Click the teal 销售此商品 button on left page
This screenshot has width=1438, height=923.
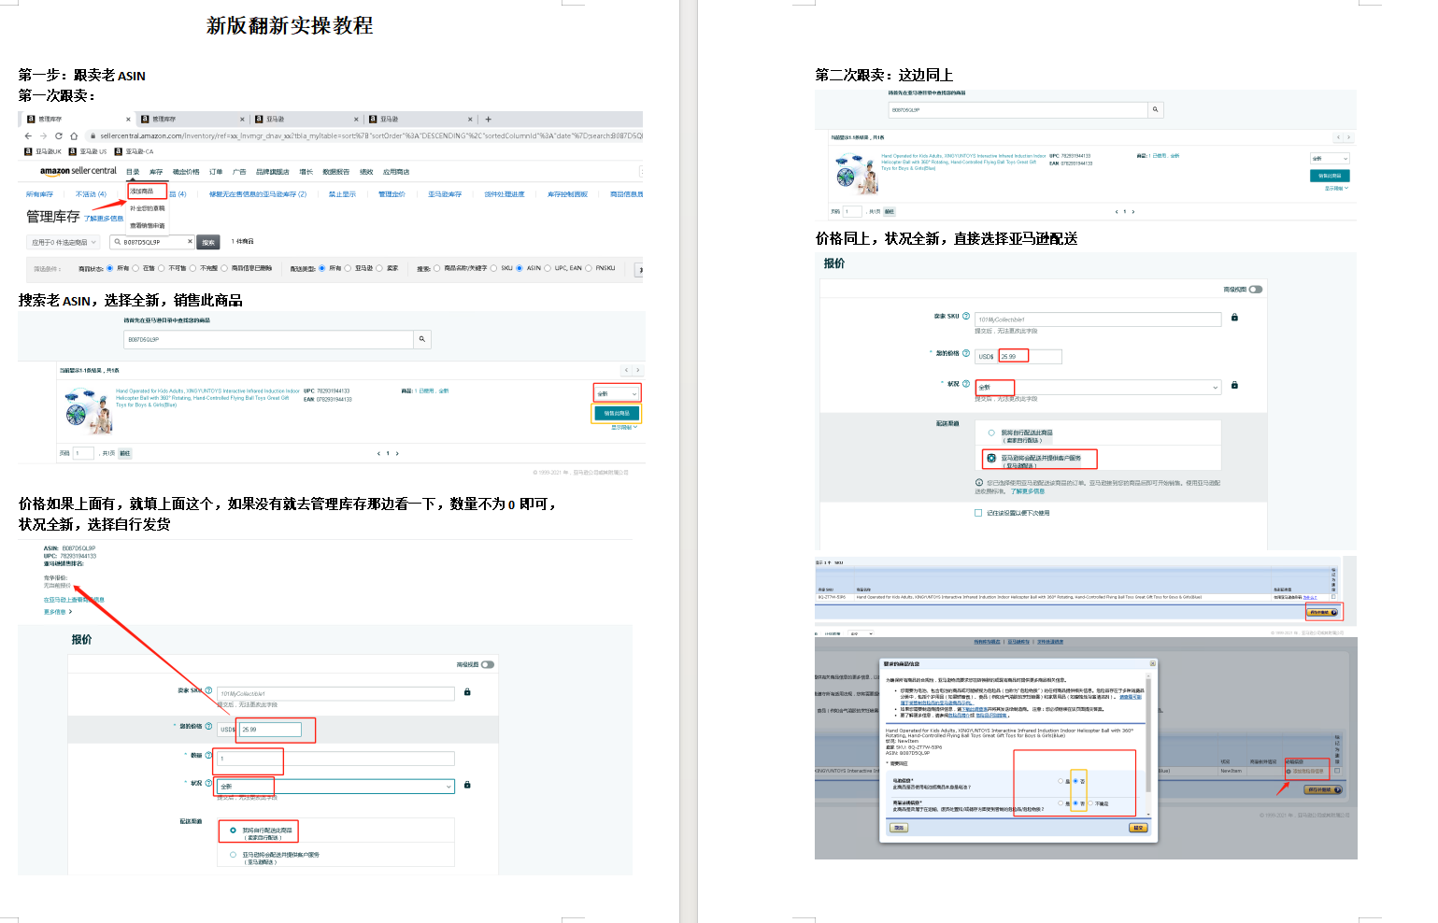coord(617,413)
